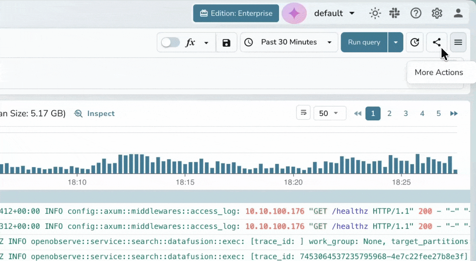Click the share link icon

(x=436, y=42)
